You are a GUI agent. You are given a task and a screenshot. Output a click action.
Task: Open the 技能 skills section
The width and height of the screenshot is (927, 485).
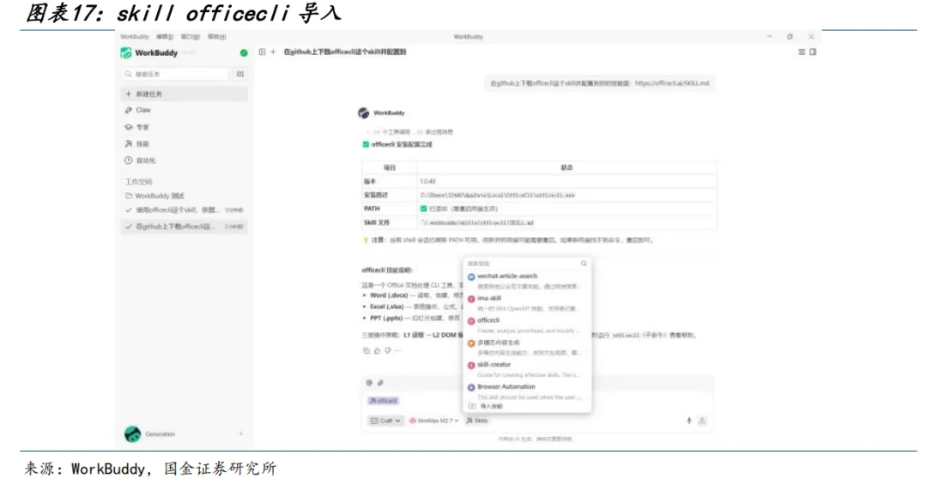coord(185,143)
